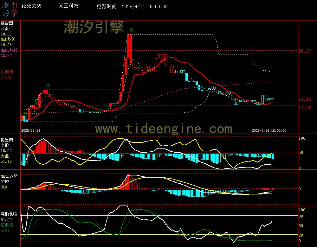Open the www.tideengine.com watermark link
Screen dimensions: 317x247
(x=164, y=129)
